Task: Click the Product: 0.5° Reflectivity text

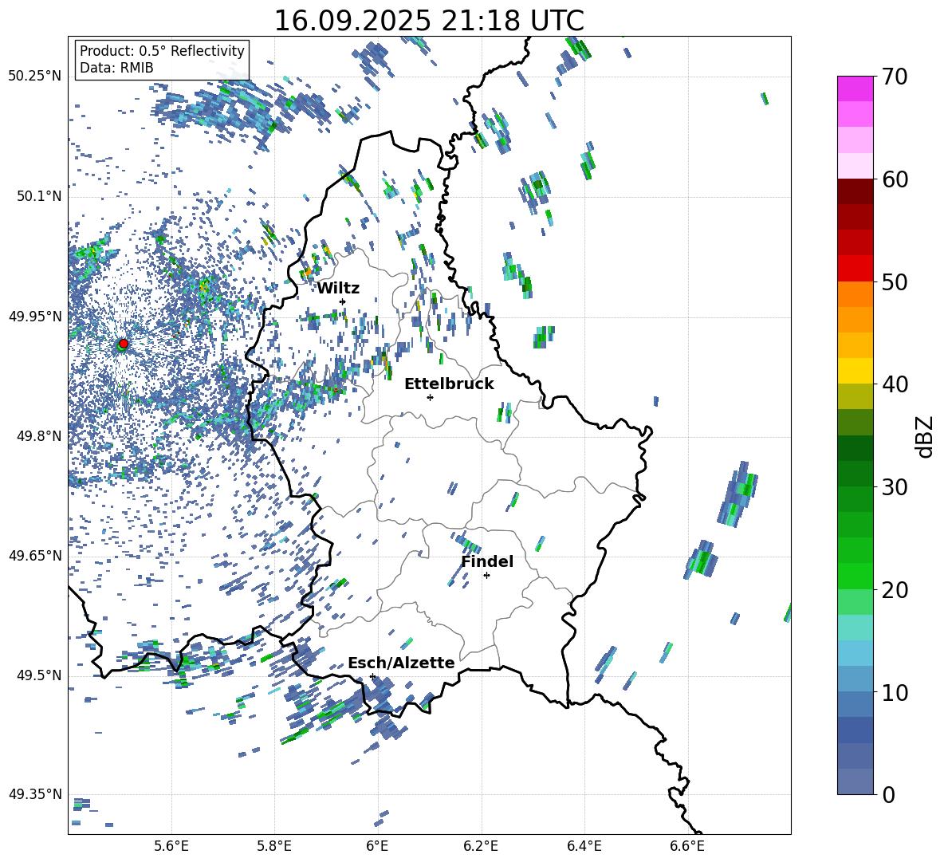Action: [x=162, y=51]
